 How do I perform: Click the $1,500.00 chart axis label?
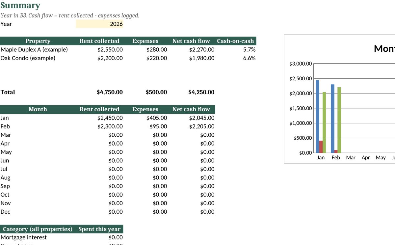point(301,108)
